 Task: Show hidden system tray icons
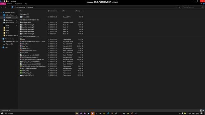(x=180, y=113)
